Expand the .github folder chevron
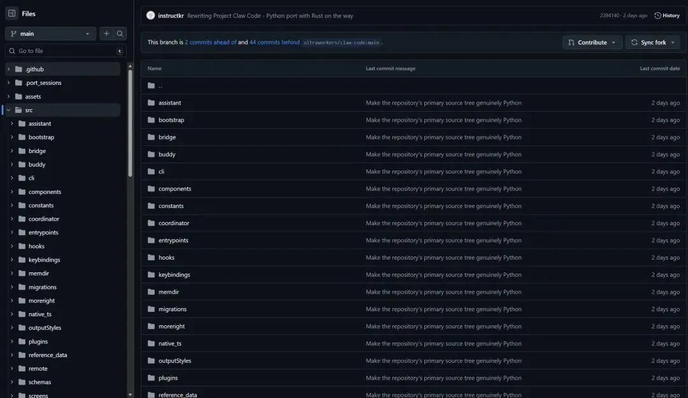This screenshot has height=398, width=688. [8, 69]
